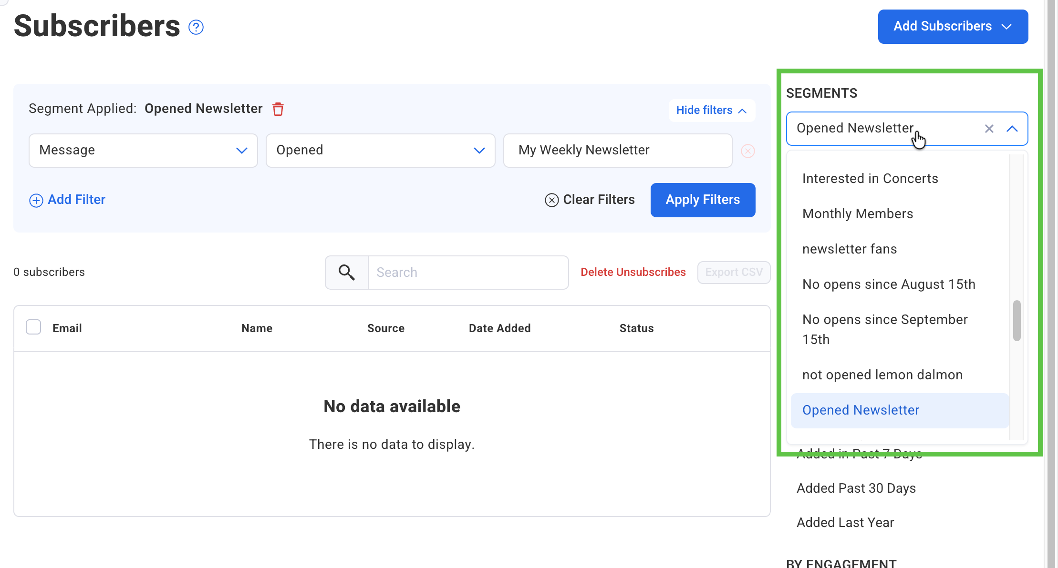Click the Clear Filters circle-x icon
This screenshot has height=568, width=1058.
point(551,200)
